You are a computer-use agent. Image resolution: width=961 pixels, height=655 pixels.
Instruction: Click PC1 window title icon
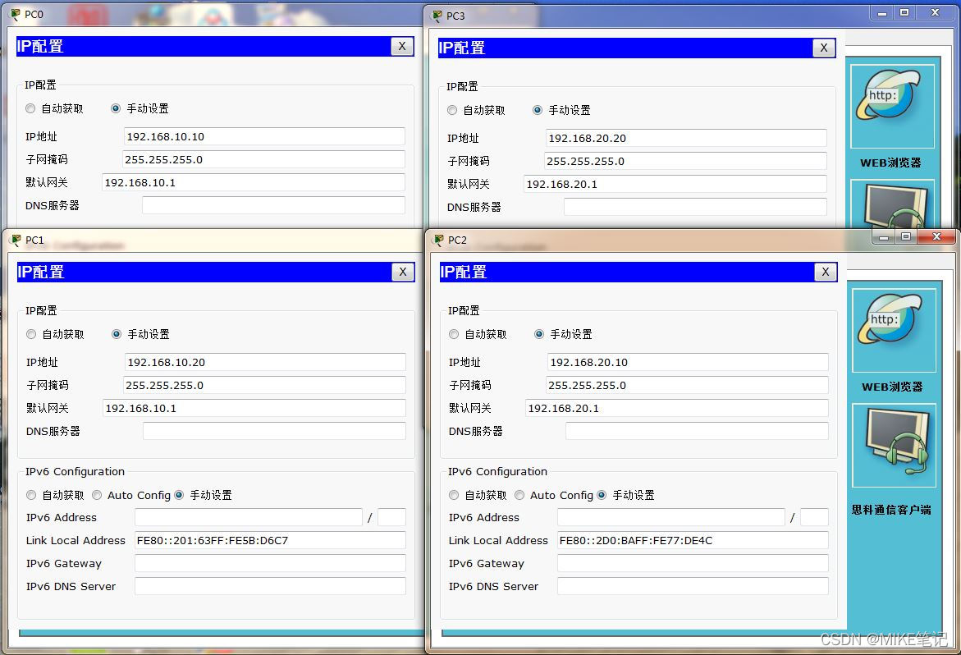point(16,240)
